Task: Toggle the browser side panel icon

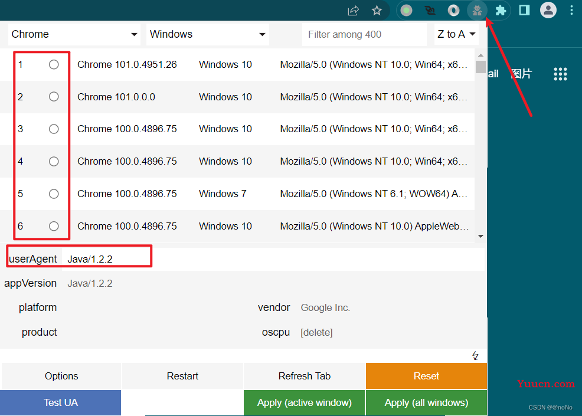Action: (524, 10)
